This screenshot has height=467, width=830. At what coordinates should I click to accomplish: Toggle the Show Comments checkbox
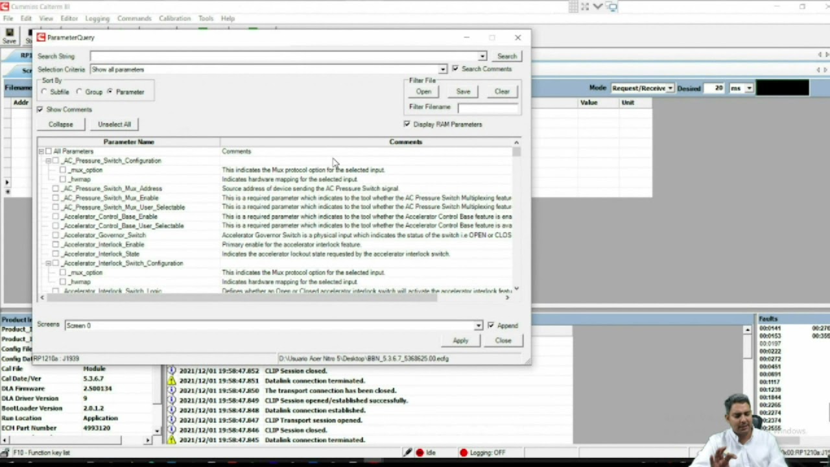pos(40,110)
